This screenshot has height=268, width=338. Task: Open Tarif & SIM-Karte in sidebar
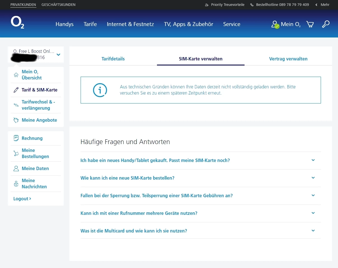(x=39, y=90)
